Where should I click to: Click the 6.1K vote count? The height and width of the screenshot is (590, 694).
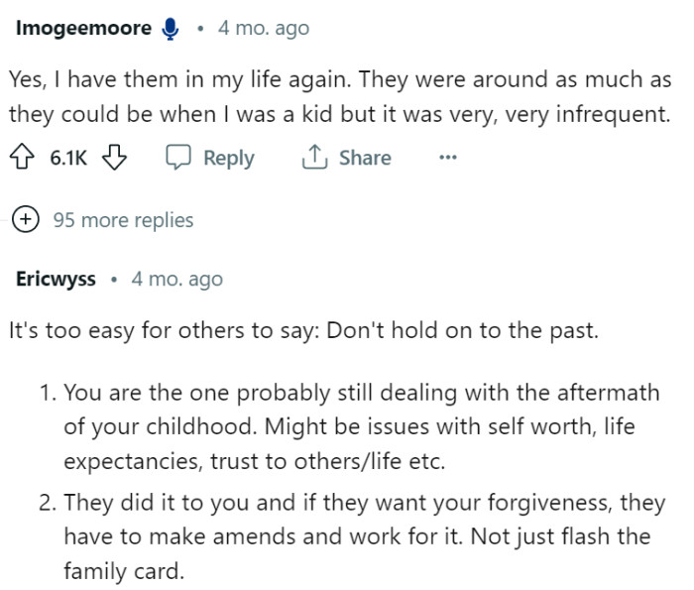[x=68, y=158]
